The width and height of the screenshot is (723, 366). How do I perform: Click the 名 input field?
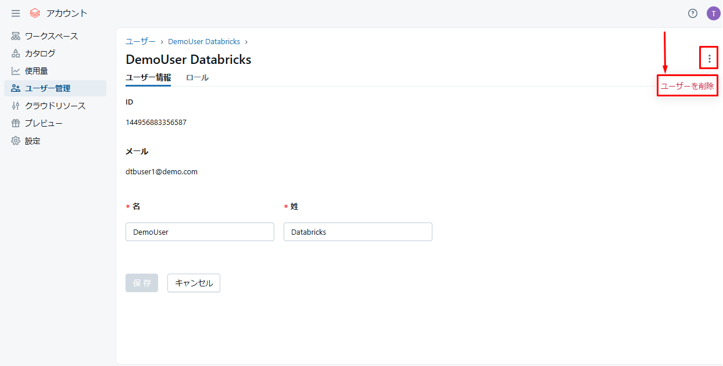200,232
